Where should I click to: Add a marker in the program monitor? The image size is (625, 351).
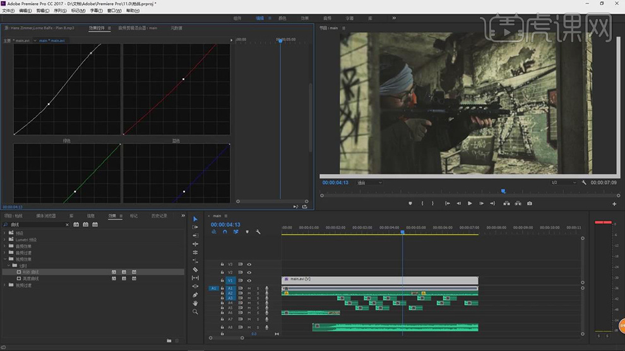pos(410,204)
